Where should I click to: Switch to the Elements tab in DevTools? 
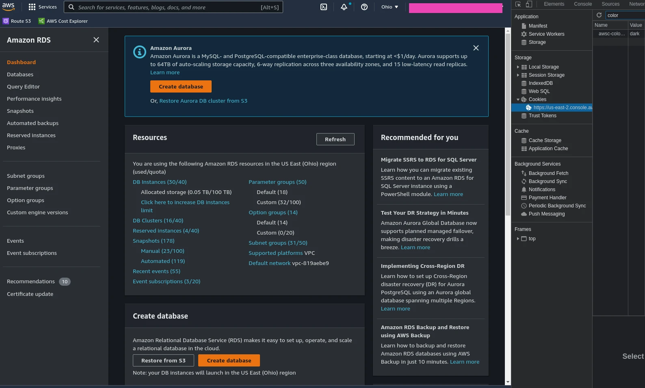(554, 4)
